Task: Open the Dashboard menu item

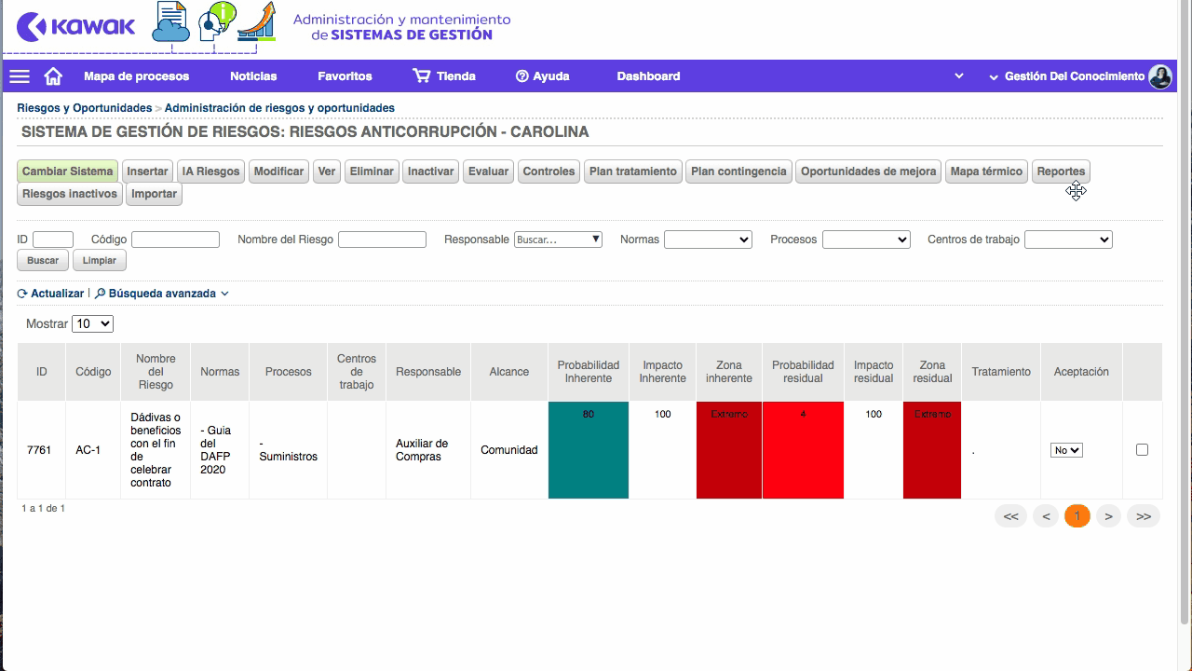Action: [648, 76]
